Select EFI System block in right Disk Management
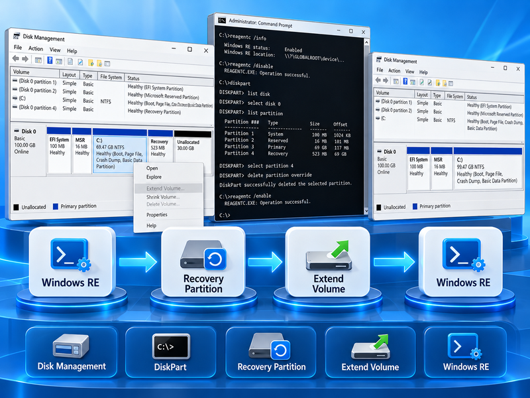 tap(418, 168)
